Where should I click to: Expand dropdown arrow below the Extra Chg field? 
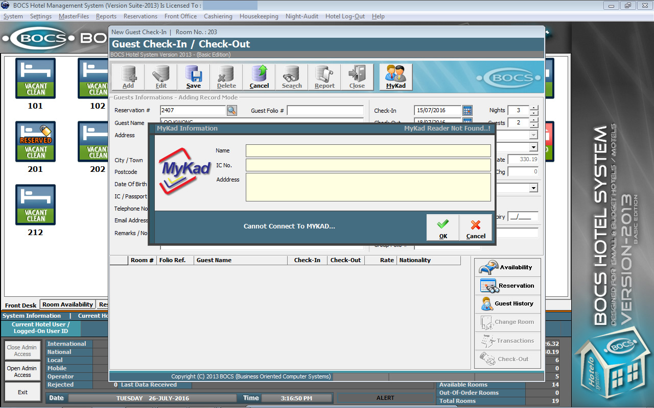pos(534,188)
